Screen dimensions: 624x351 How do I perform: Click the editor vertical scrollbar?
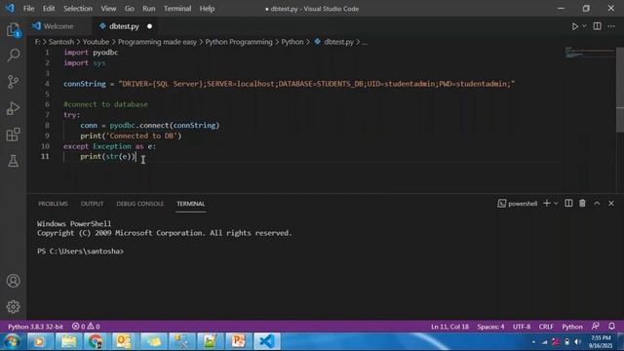620,90
